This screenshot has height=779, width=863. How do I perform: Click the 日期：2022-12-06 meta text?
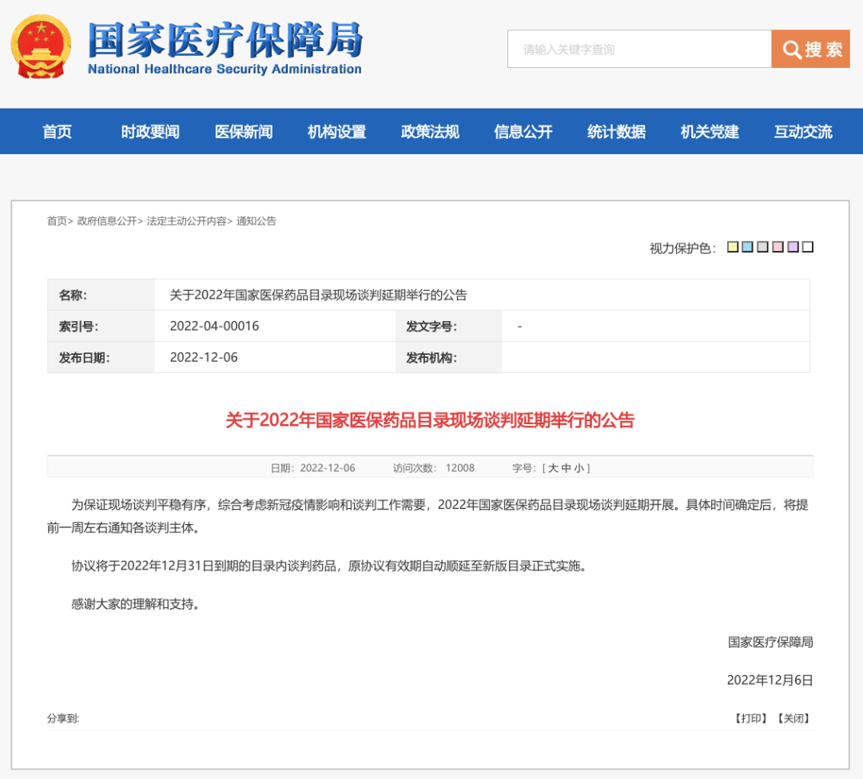312,468
